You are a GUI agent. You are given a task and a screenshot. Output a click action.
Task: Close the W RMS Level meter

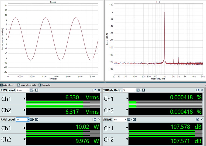99,119
